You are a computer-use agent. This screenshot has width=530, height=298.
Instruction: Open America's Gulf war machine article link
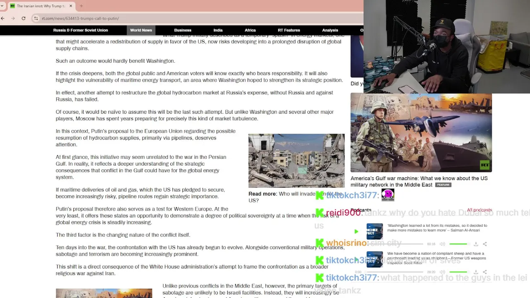419,181
